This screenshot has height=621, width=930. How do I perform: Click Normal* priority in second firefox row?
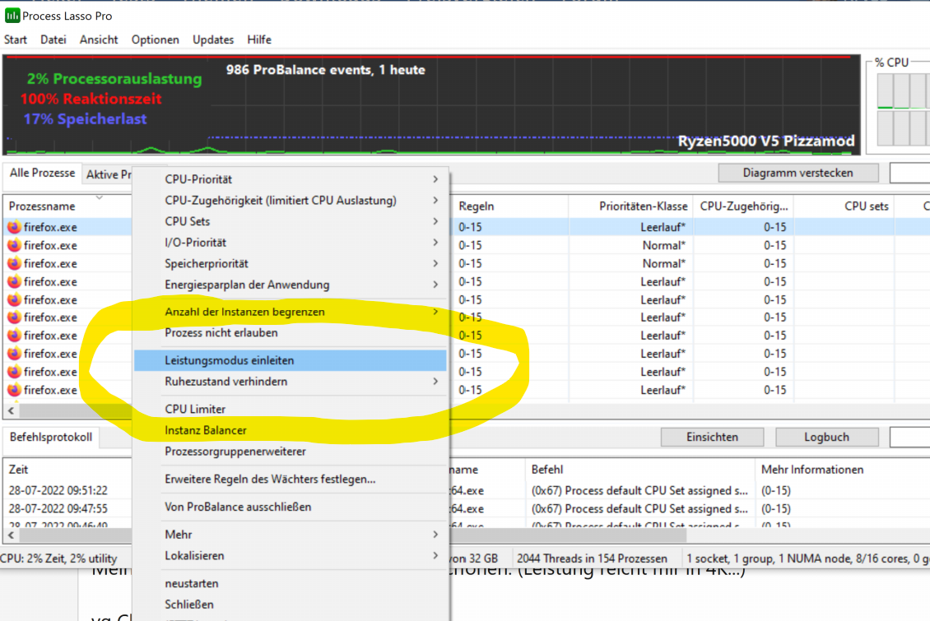coord(663,245)
